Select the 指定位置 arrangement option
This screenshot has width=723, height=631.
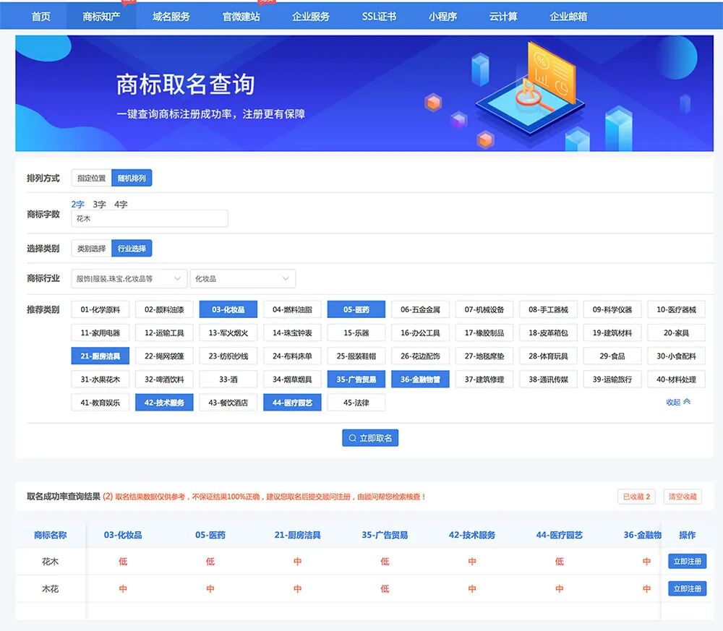tap(91, 178)
